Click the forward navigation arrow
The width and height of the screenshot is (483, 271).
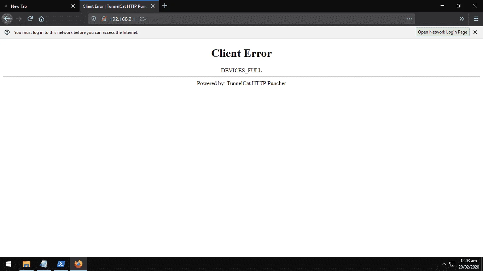19,19
